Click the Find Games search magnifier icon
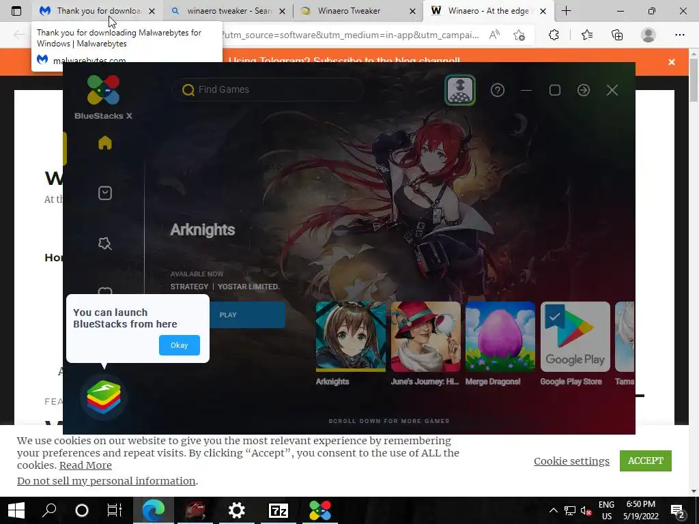 (x=188, y=90)
